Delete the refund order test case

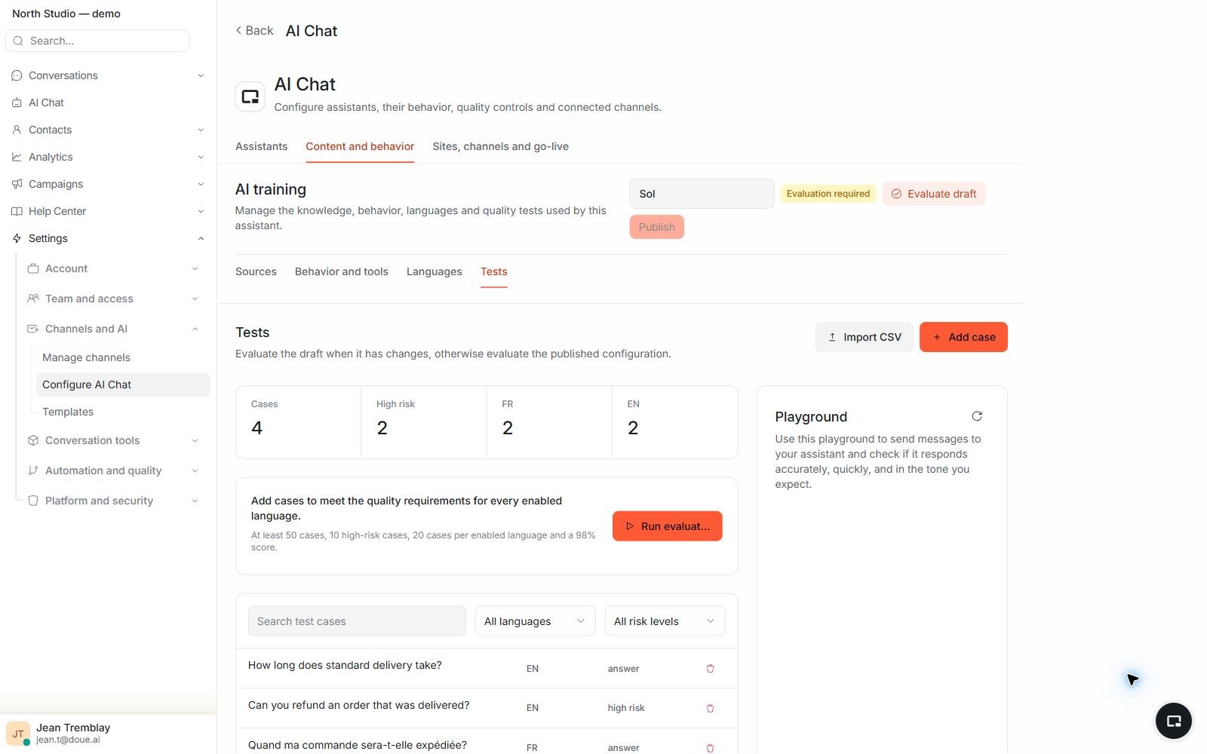coord(710,708)
